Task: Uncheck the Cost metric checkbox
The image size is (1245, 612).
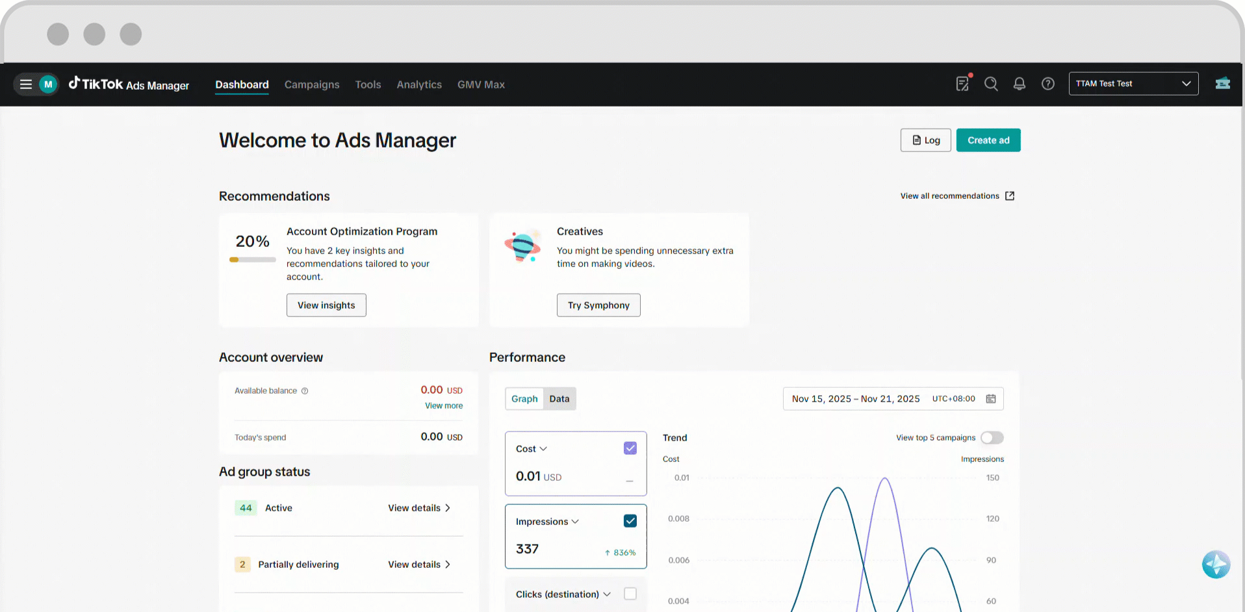Action: (630, 448)
